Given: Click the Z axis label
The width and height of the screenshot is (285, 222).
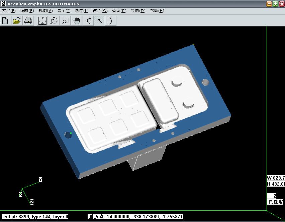Looking at the screenshot, I should tap(32, 202).
